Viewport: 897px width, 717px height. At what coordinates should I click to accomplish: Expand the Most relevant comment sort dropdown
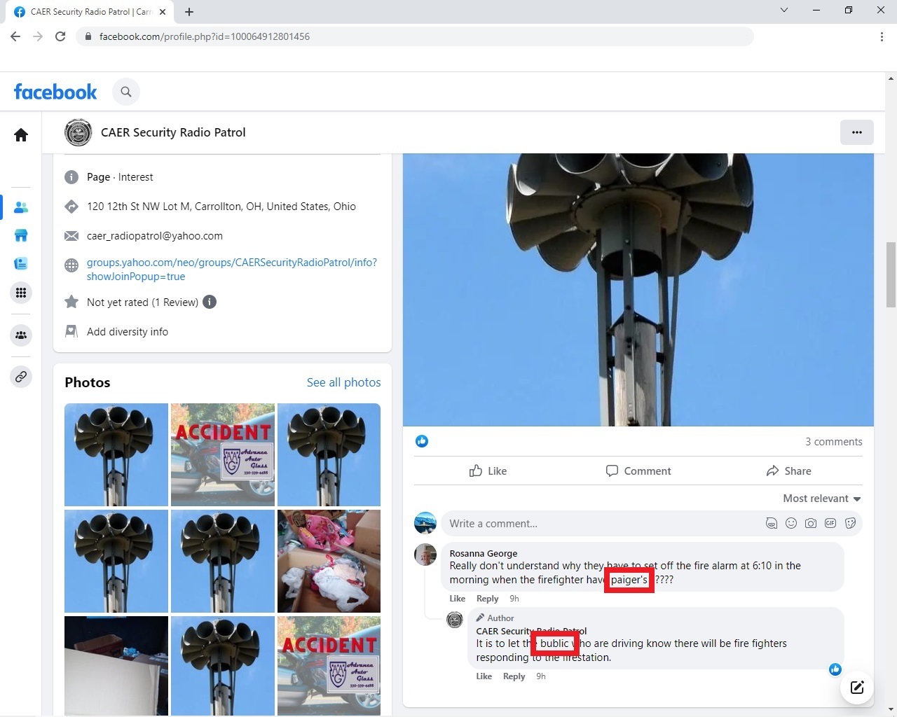point(822,499)
